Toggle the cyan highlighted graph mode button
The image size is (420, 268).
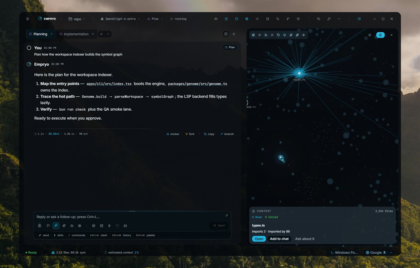[380, 35]
